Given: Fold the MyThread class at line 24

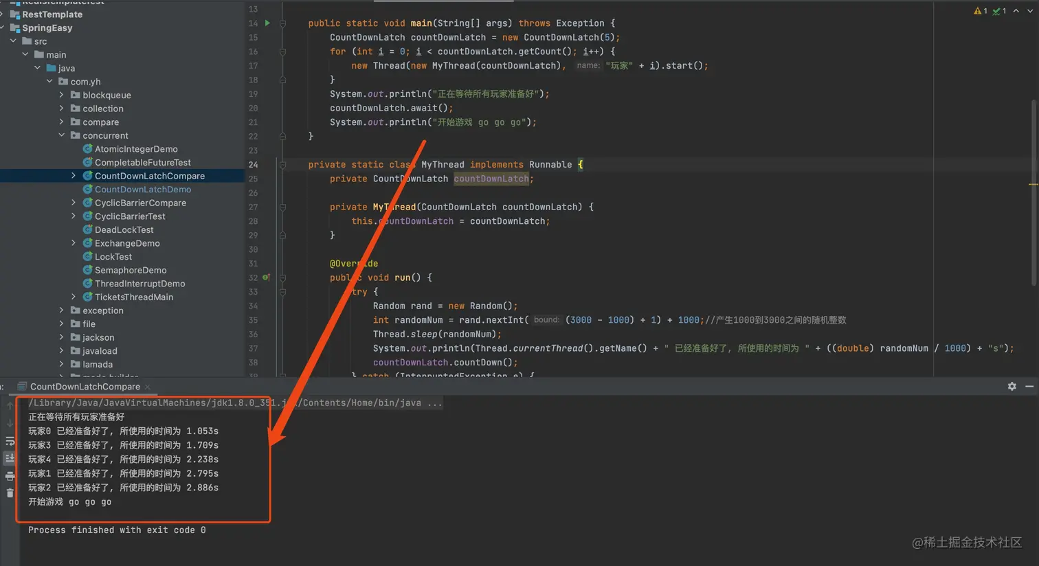Looking at the screenshot, I should (x=282, y=165).
